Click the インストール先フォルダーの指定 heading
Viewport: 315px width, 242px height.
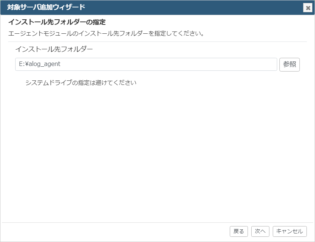pyautogui.click(x=57, y=22)
